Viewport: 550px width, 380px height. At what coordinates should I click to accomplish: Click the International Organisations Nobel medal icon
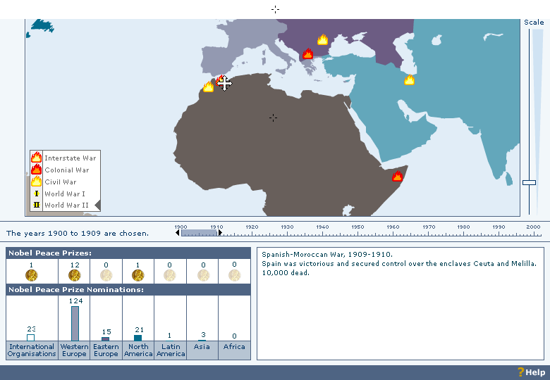click(32, 275)
